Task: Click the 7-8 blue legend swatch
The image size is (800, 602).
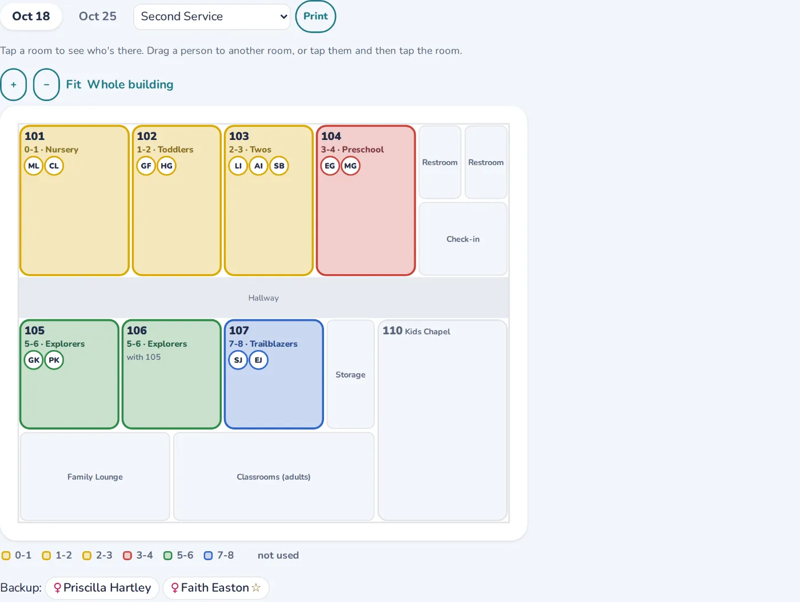Action: [209, 556]
